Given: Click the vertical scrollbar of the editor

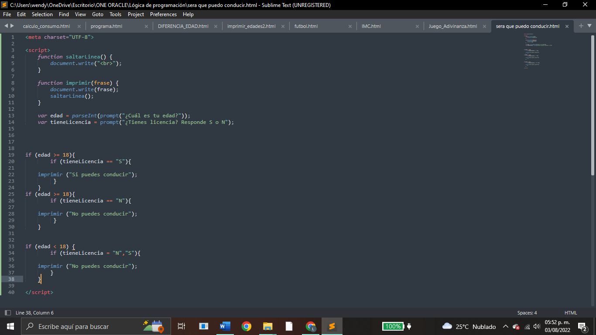Looking at the screenshot, I should (x=593, y=105).
